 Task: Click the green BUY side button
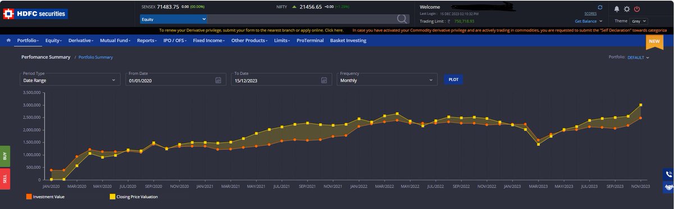pos(6,157)
